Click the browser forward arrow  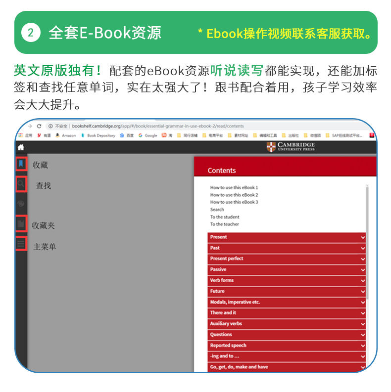pos(30,126)
